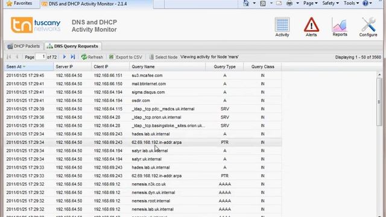Click the 2011/01/25 17:29:45 timestamp cell
The height and width of the screenshot is (217, 386).
pyautogui.click(x=25, y=75)
